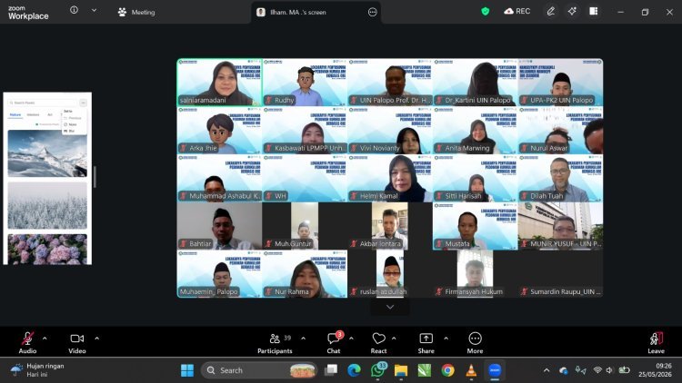
Task: Click the Windows taskbar Search box
Action: (x=259, y=370)
